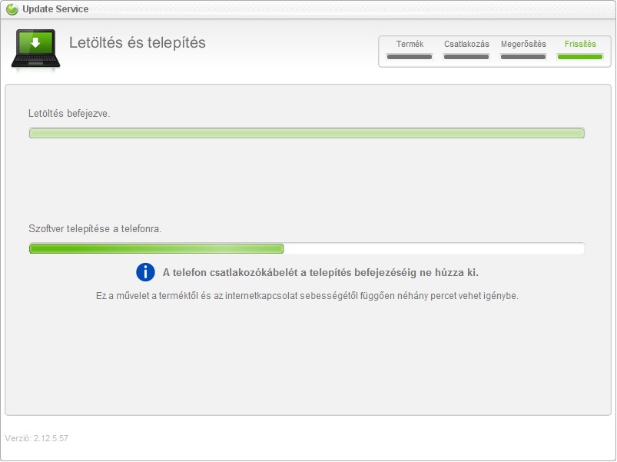Click the green Frissítés step indicator bar

pyautogui.click(x=580, y=57)
